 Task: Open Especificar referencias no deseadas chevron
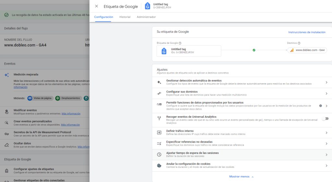326,144
